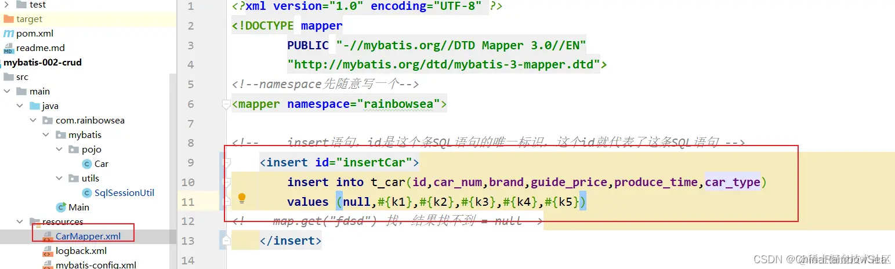Collapse the main folder chevron
The height and width of the screenshot is (269, 895).
coord(7,92)
